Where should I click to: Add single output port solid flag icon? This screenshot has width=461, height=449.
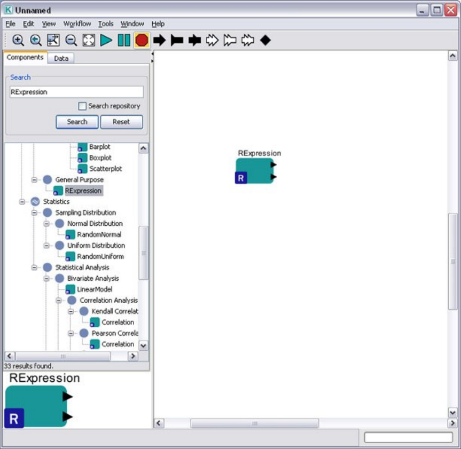pyautogui.click(x=177, y=40)
